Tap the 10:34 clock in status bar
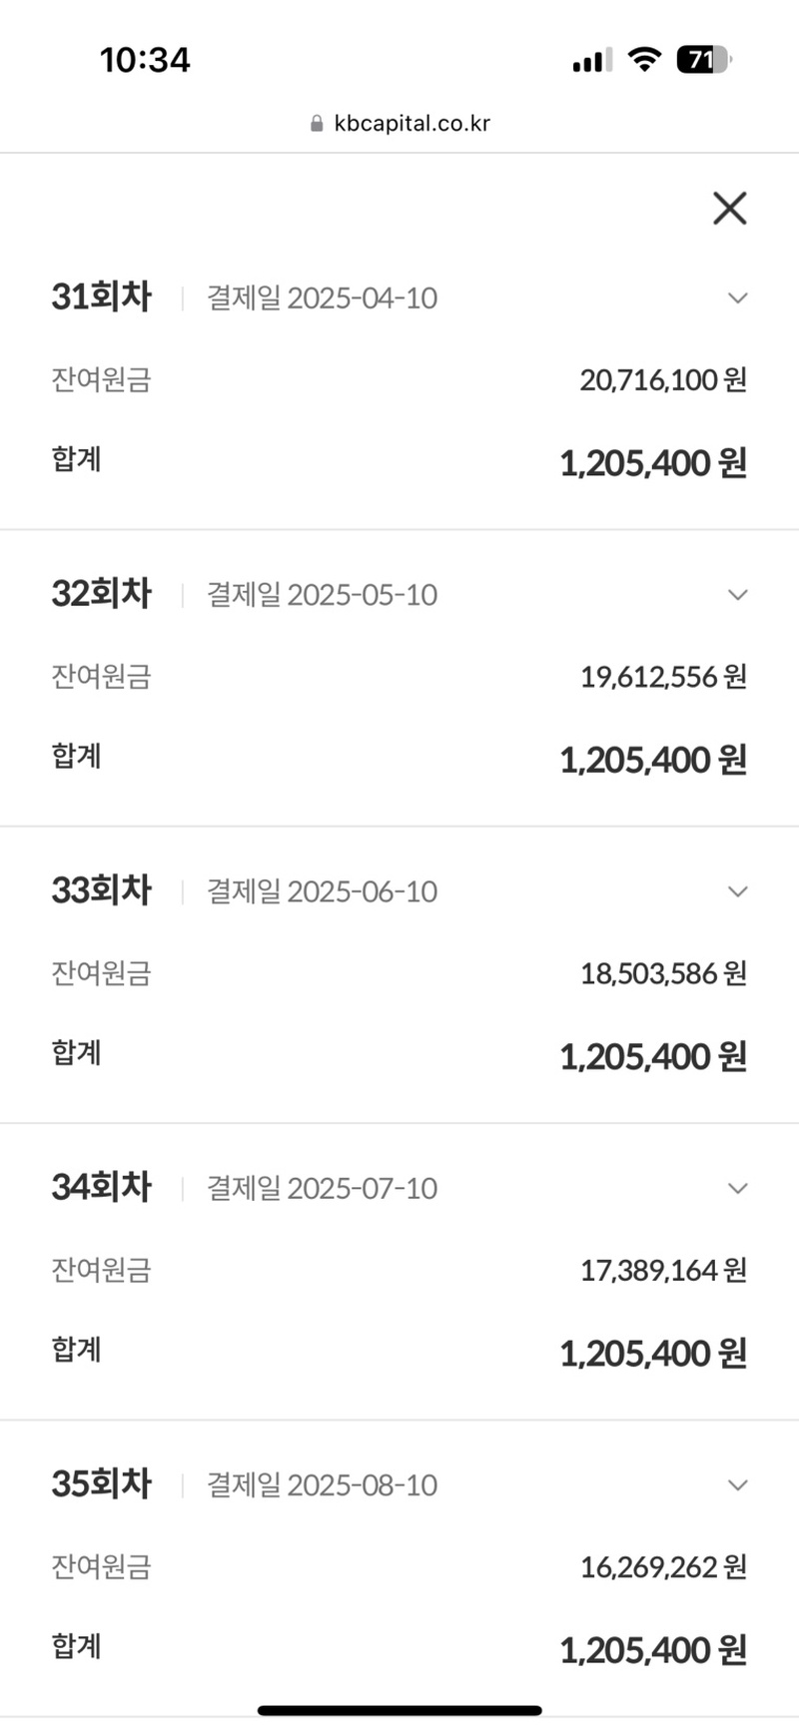Screen dimensions: 799x1732 145,60
